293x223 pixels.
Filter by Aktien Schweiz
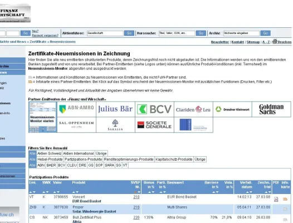pos(49,153)
